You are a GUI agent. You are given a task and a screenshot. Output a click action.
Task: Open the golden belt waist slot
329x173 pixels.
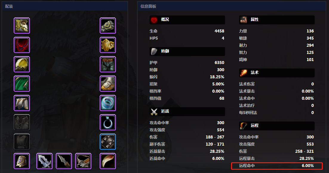point(108,45)
